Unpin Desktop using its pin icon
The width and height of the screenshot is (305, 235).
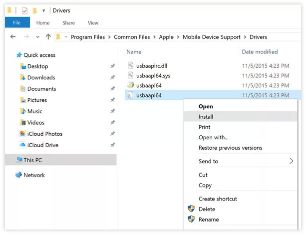113,66
